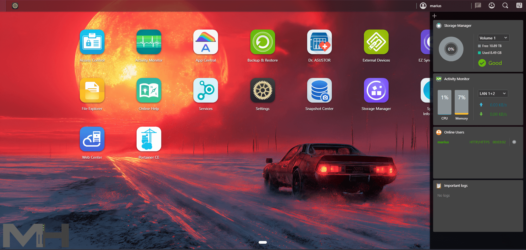526x250 pixels.
Task: Add a widget with the plus button
Action: click(434, 16)
